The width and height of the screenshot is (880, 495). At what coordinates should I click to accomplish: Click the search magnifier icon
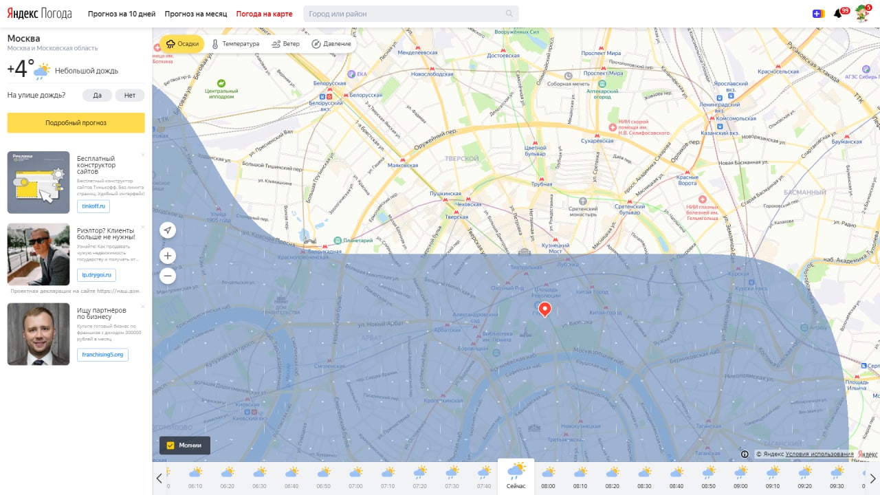[509, 14]
